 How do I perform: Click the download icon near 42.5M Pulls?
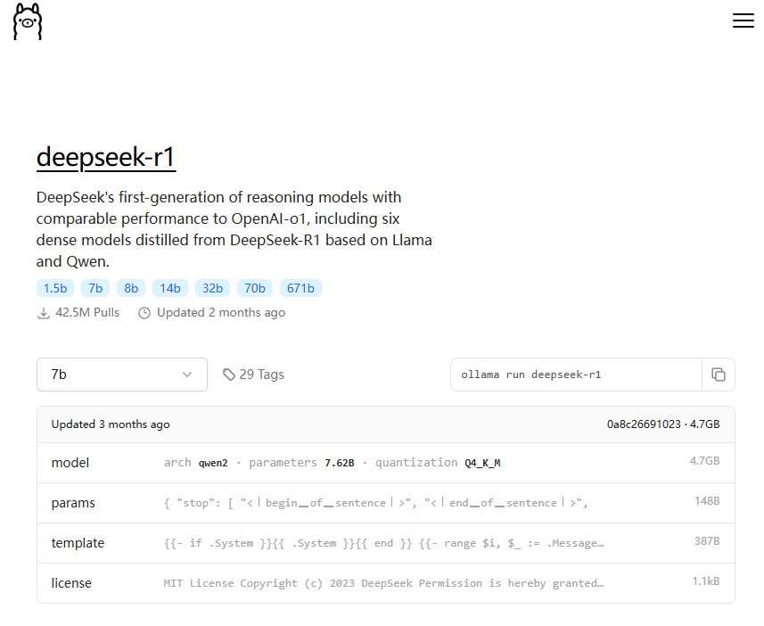click(43, 312)
